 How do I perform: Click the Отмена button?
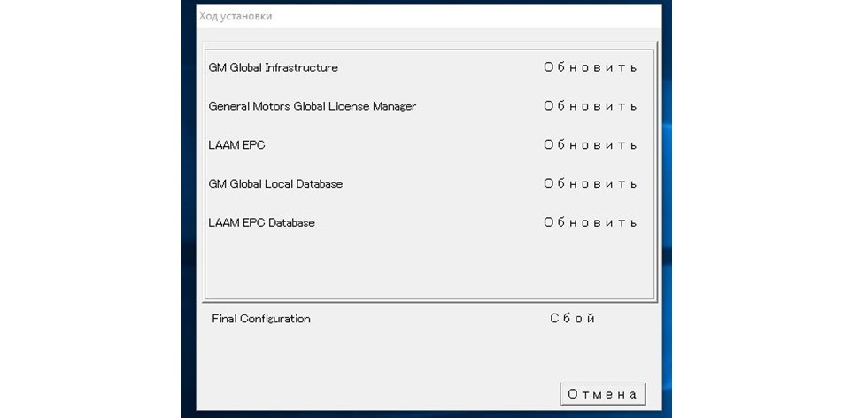click(x=603, y=394)
